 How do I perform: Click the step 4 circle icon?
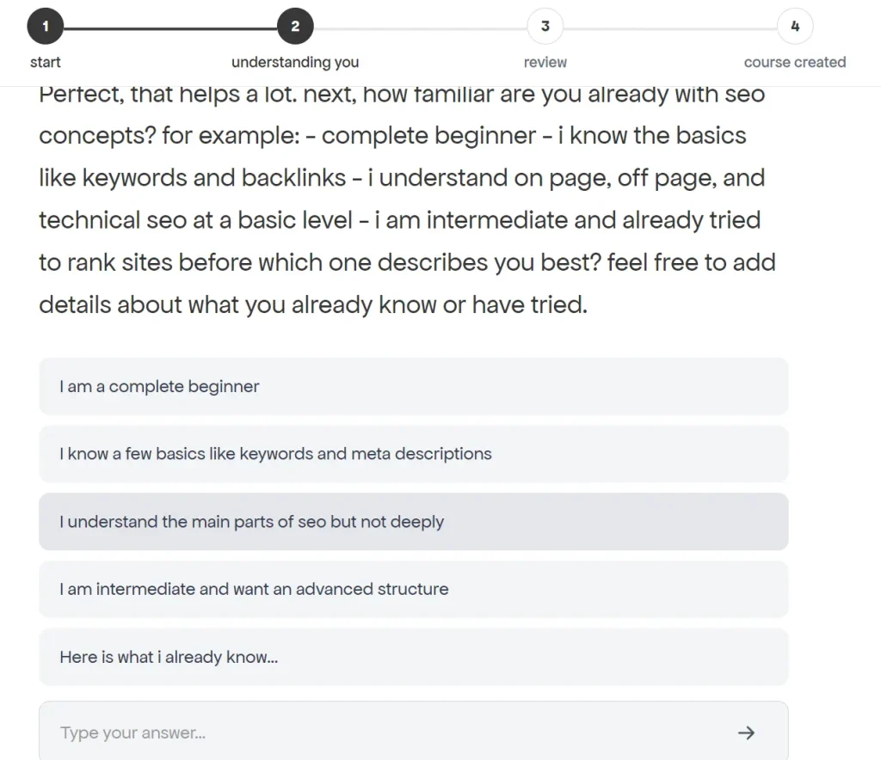794,27
